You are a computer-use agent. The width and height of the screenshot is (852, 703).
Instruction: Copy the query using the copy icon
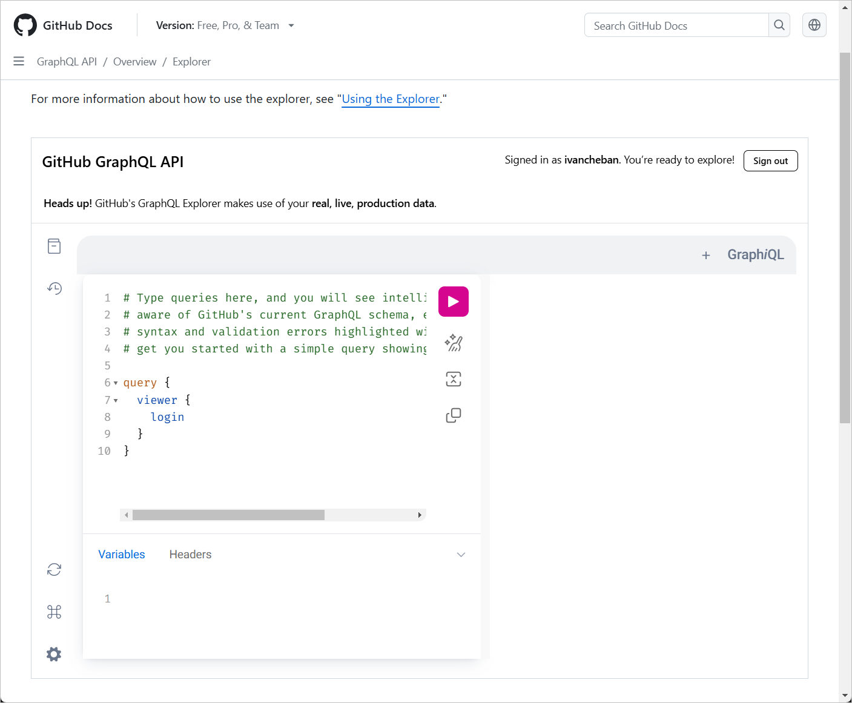pyautogui.click(x=453, y=415)
